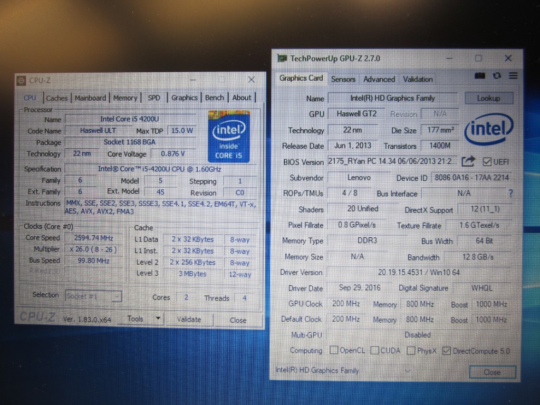Screen dimensions: 540x405
Task: Click the Close button in CPU-Z
Action: 238,320
